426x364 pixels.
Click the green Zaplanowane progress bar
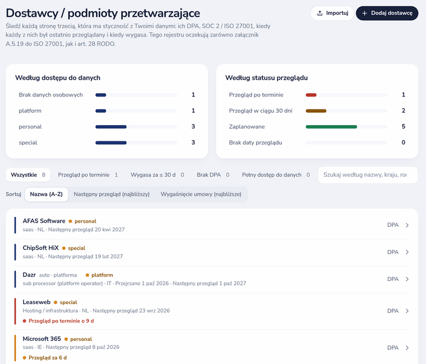[331, 127]
